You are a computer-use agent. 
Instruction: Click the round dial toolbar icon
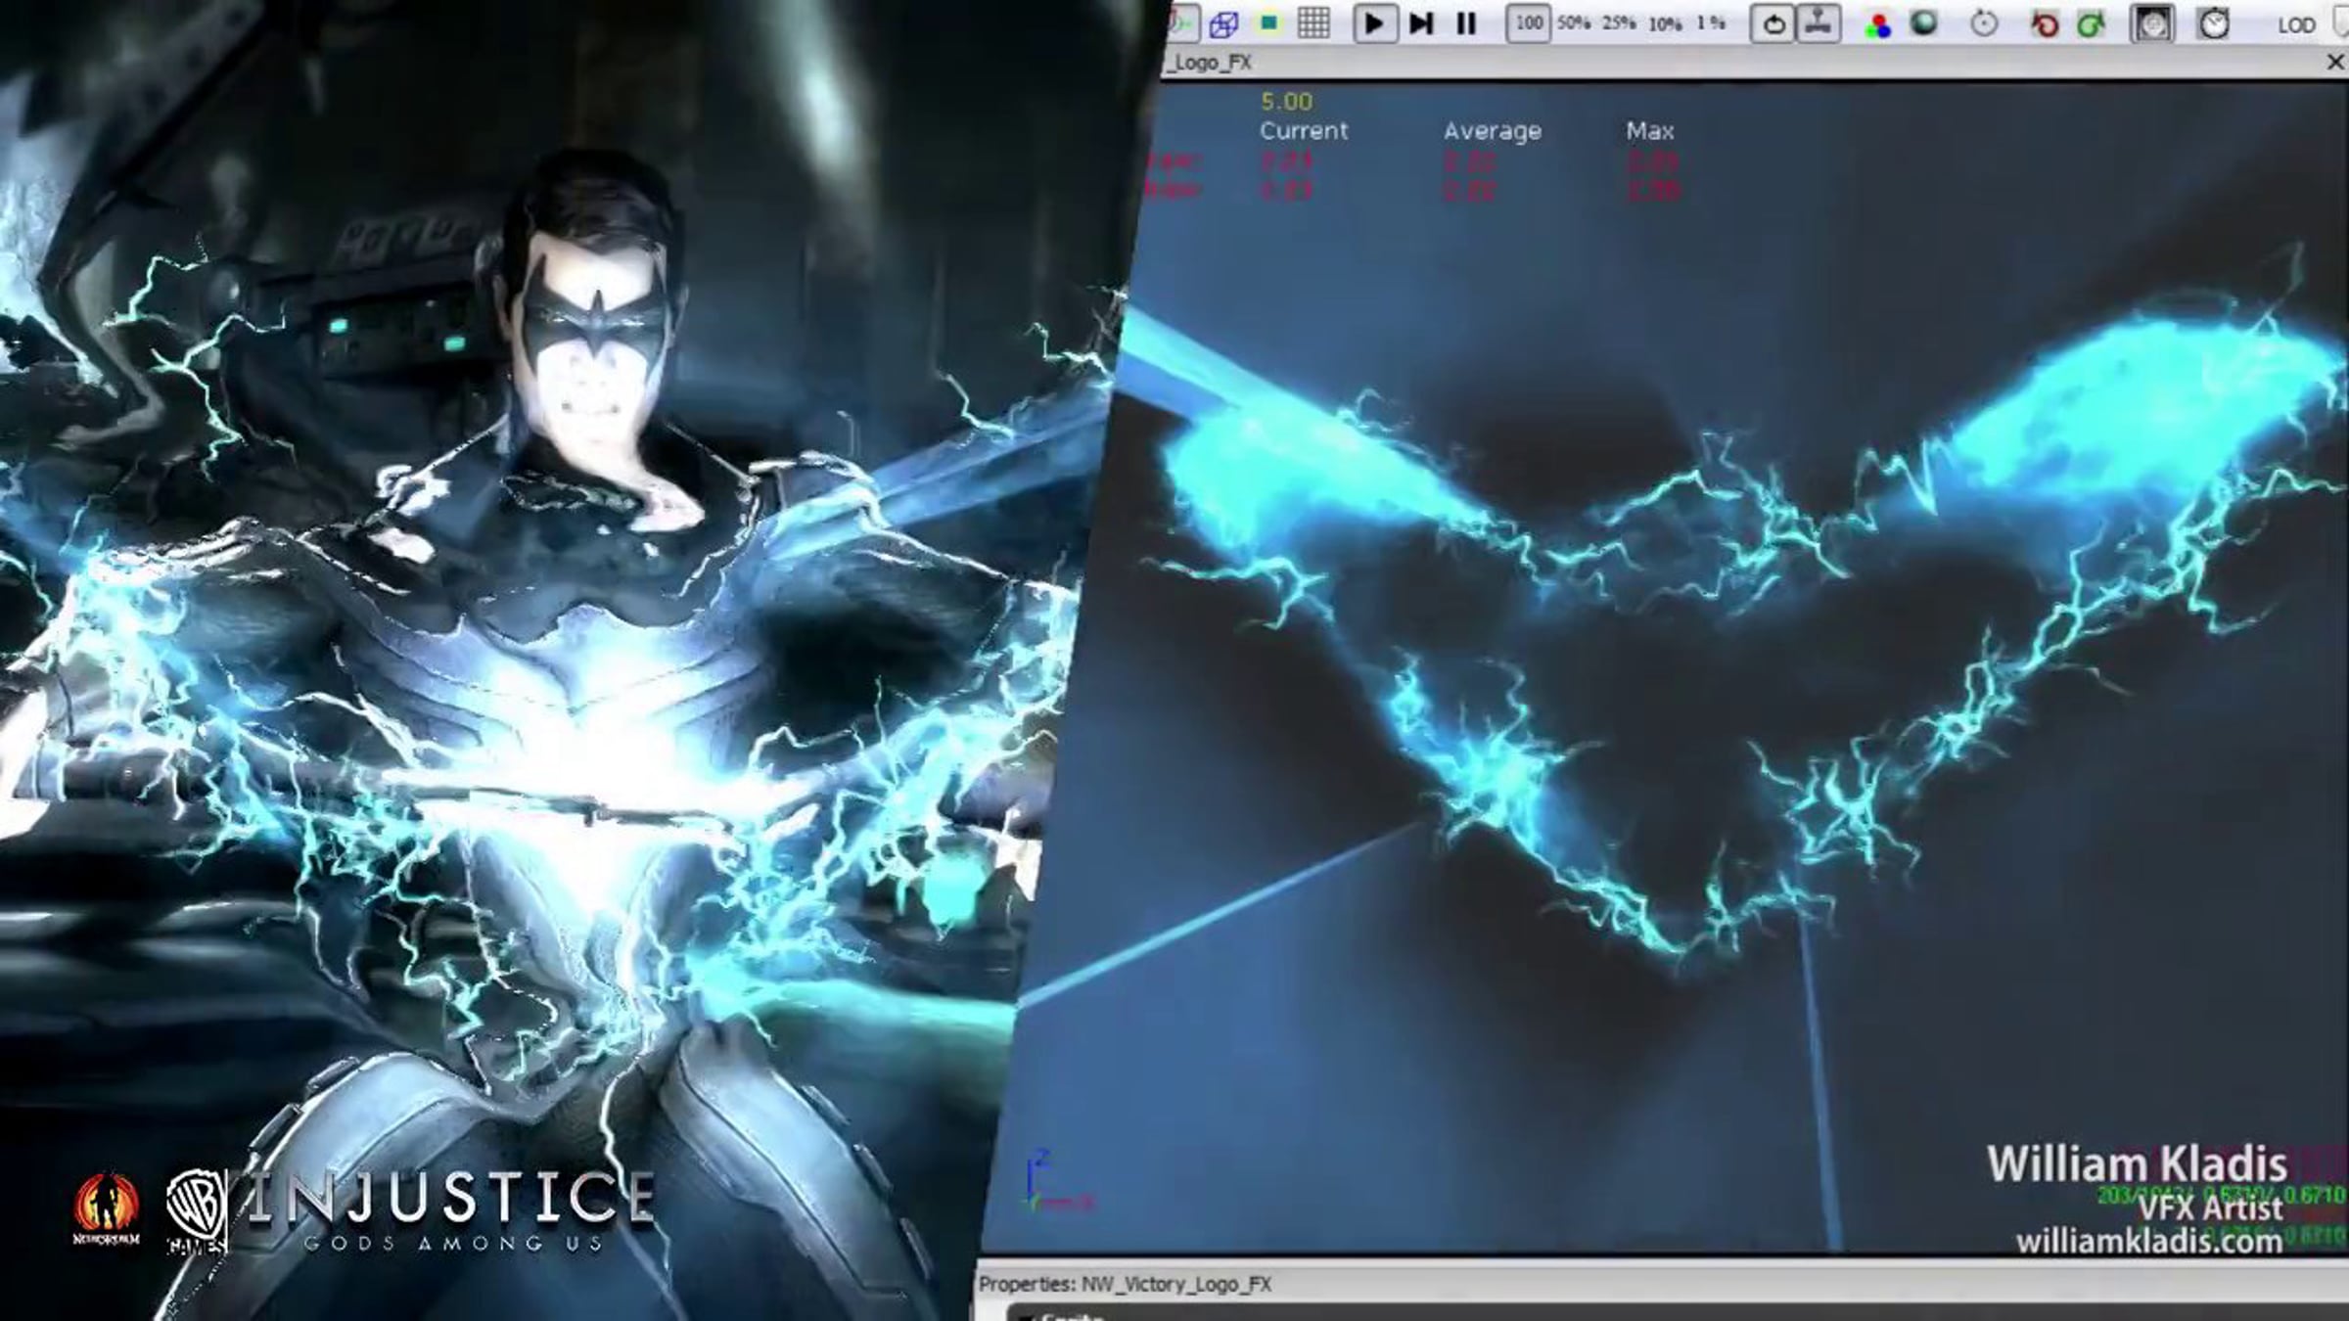coord(1984,23)
